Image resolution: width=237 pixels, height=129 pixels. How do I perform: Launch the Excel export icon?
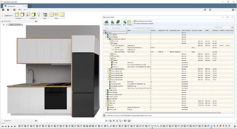point(124,23)
